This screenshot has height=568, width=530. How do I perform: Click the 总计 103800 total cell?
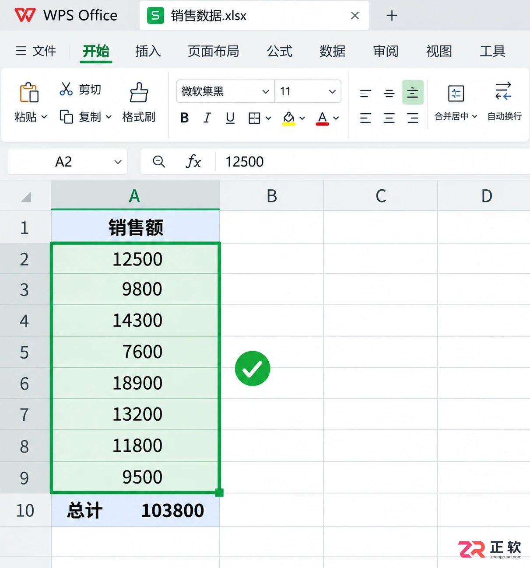(136, 510)
